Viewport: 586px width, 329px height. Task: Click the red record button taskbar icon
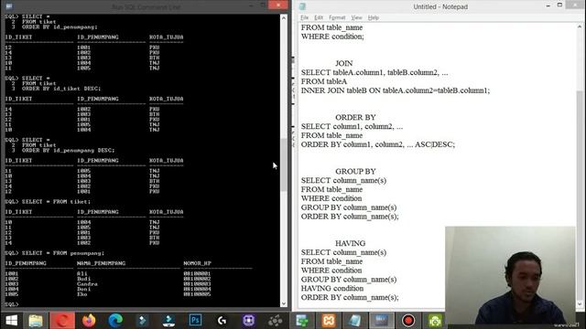click(408, 321)
